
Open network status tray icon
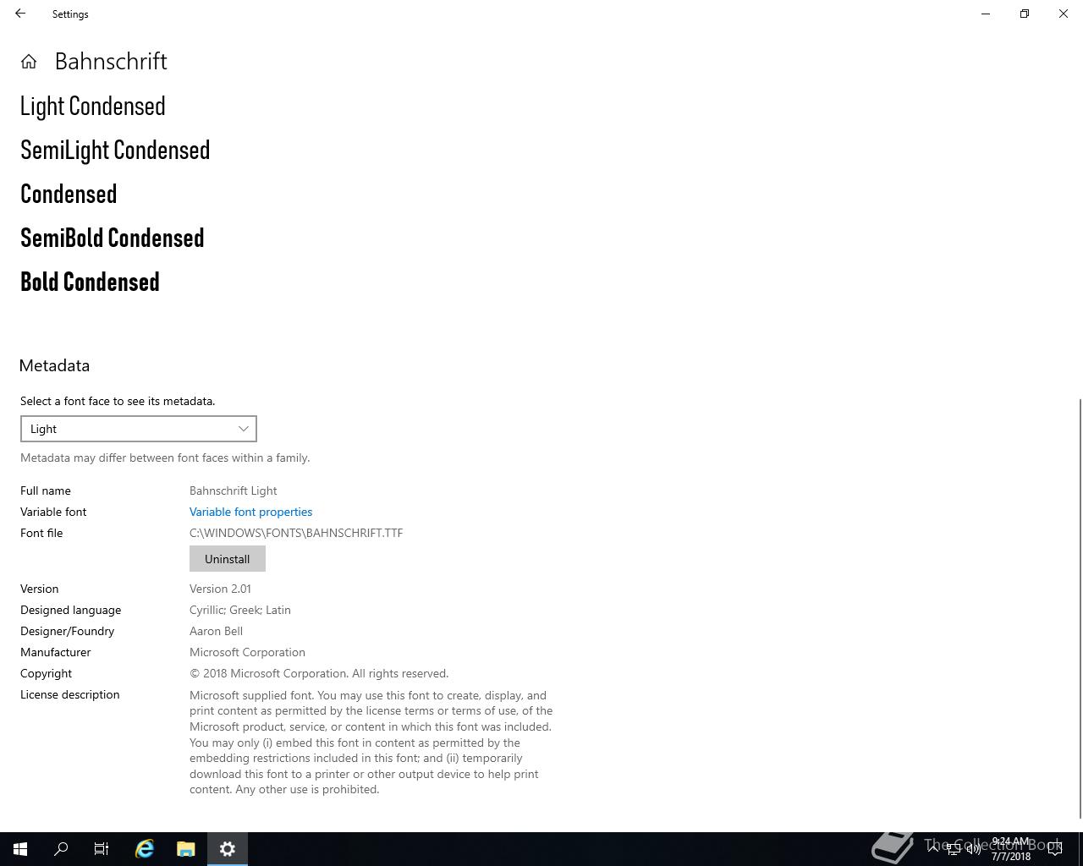pos(954,849)
